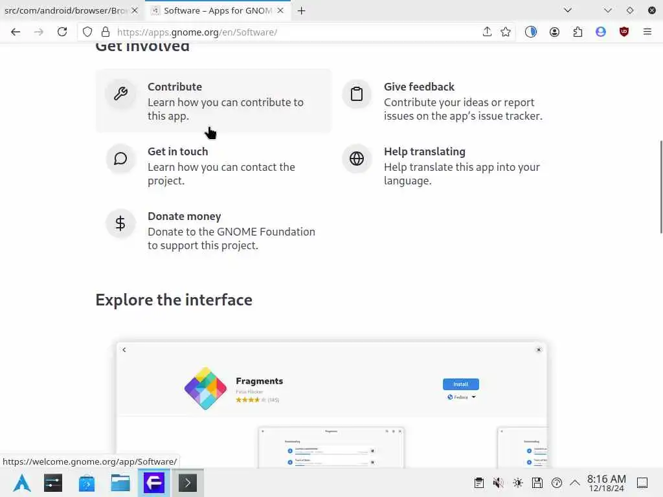Click the back chevron in Fragments screenshot

click(x=124, y=349)
